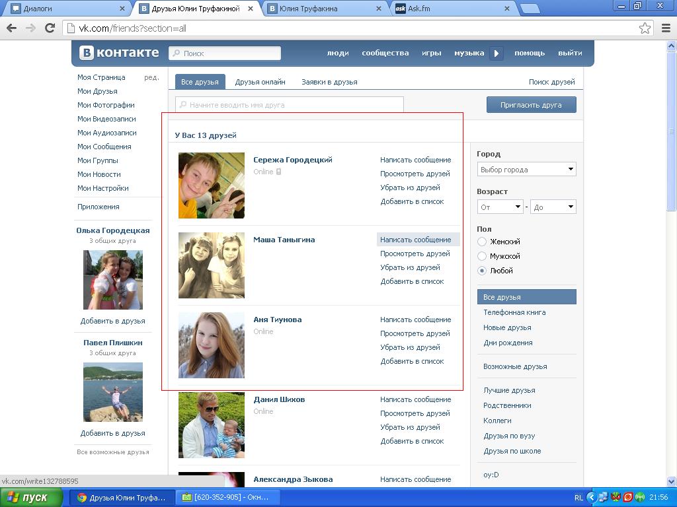Open the Выбор города dropdown
Viewport: 677px width, 507px height.
[x=527, y=170]
